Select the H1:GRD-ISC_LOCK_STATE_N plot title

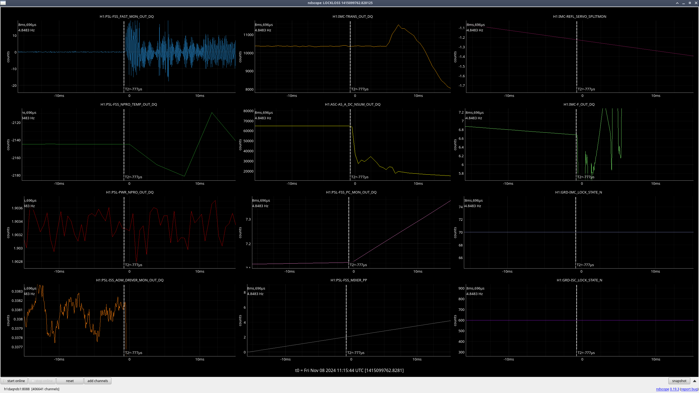click(x=579, y=280)
